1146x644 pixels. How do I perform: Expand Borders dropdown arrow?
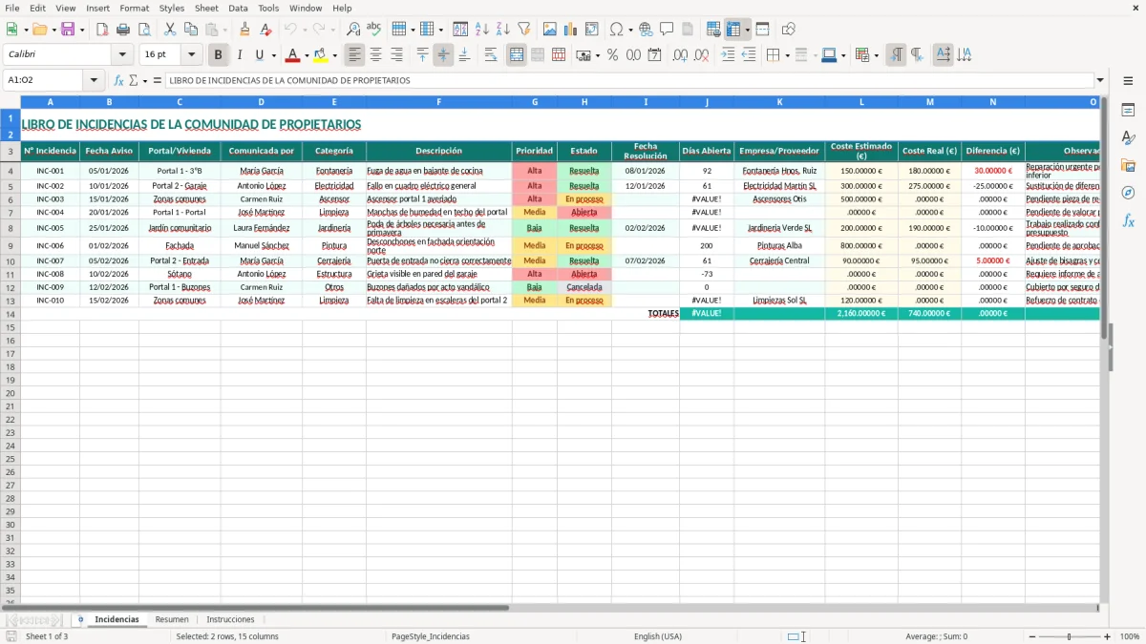[x=787, y=55]
